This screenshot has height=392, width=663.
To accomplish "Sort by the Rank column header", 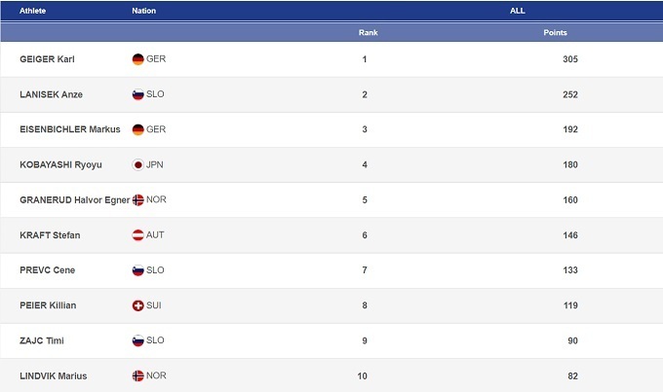I will (x=368, y=33).
